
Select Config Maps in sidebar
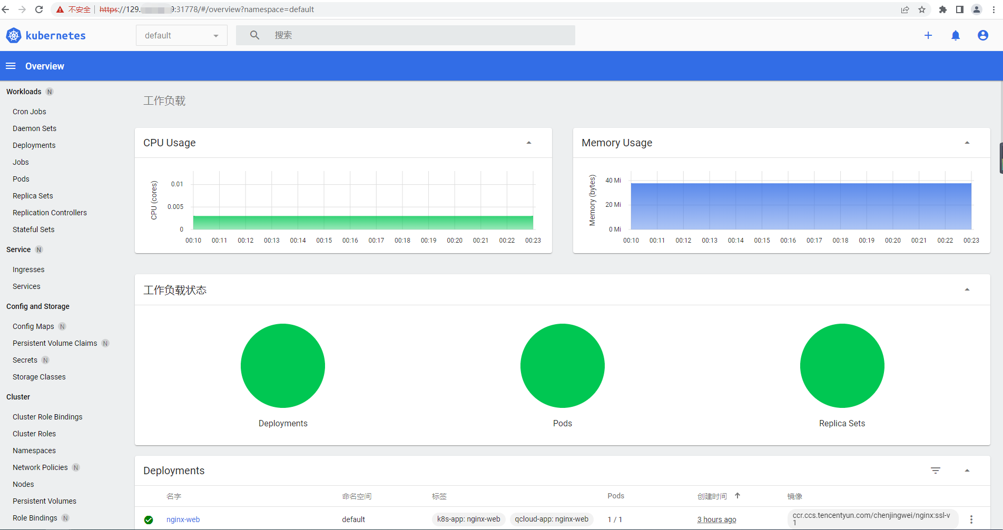[x=33, y=326]
